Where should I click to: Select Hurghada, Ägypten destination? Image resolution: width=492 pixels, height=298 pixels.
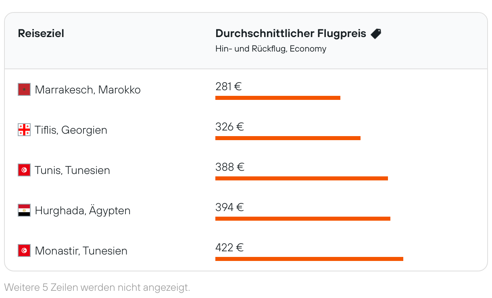pyautogui.click(x=83, y=211)
